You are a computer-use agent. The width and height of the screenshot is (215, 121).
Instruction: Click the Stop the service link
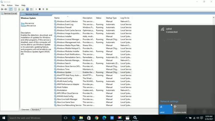(23, 23)
